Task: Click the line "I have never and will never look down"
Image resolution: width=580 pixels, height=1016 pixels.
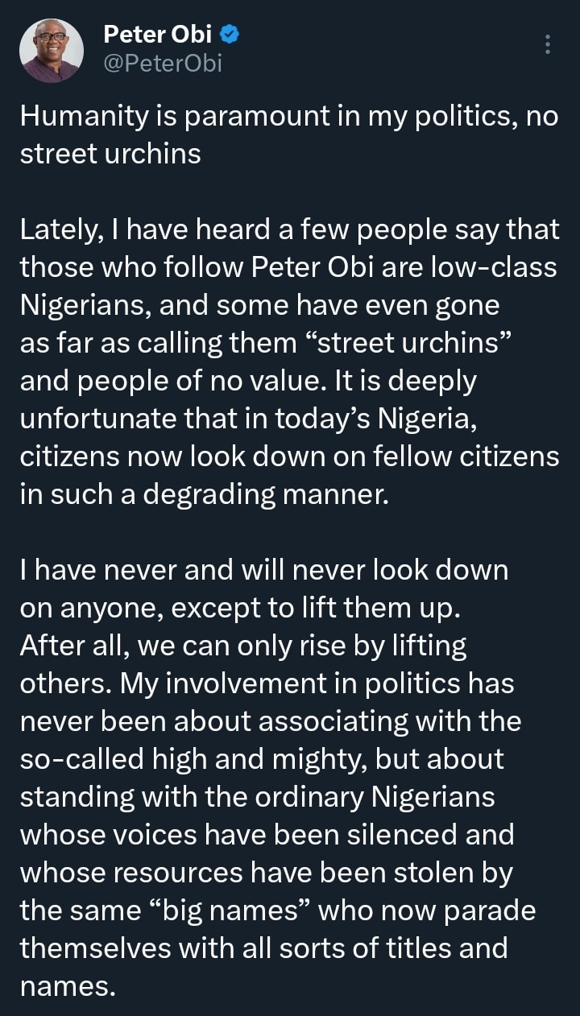Action: point(264,570)
